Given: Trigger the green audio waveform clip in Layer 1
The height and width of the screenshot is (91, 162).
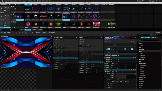Looking at the screenshot, I should click(112, 24).
